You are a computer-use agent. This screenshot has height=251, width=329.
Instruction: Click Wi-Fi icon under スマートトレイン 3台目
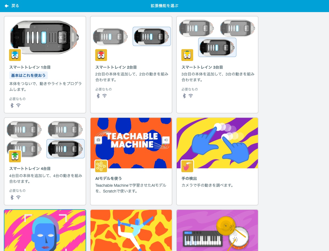[190, 96]
